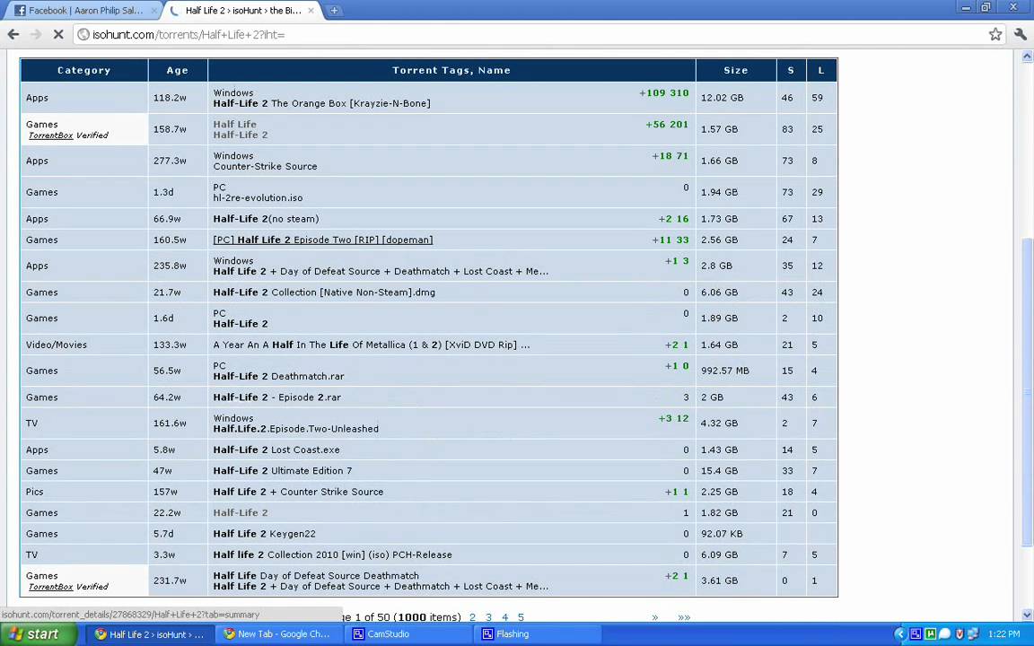Open Half life 2 Collection 2010 PCH-Release
This screenshot has height=646, width=1034.
tap(332, 555)
